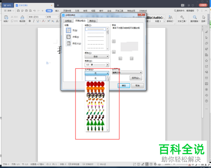Select the 无 none option in art list
Viewport: 211px width, 168px height.
click(95, 78)
